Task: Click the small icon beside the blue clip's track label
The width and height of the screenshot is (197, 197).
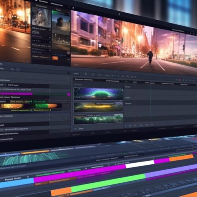Action: click(x=28, y=177)
